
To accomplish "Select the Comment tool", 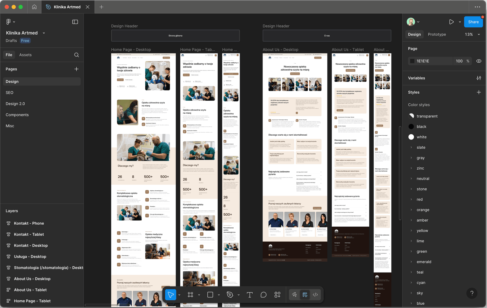I will [x=264, y=295].
